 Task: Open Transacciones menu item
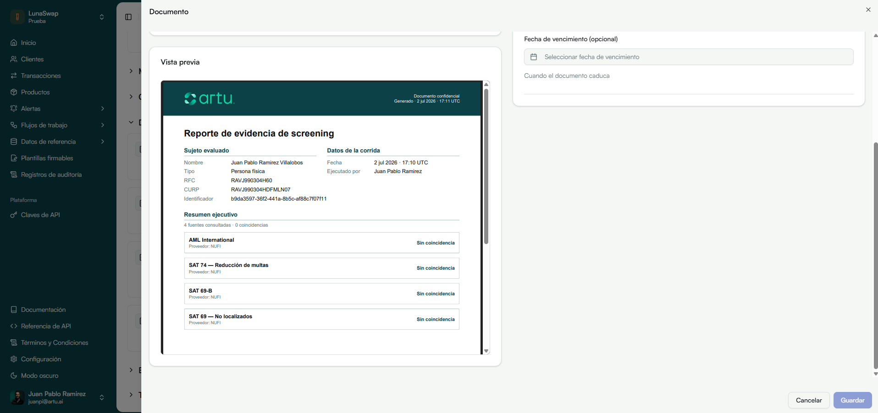[x=58, y=76]
